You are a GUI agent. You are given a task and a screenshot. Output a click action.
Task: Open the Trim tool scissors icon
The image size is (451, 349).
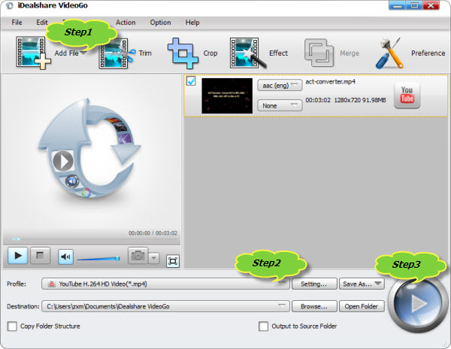[117, 53]
